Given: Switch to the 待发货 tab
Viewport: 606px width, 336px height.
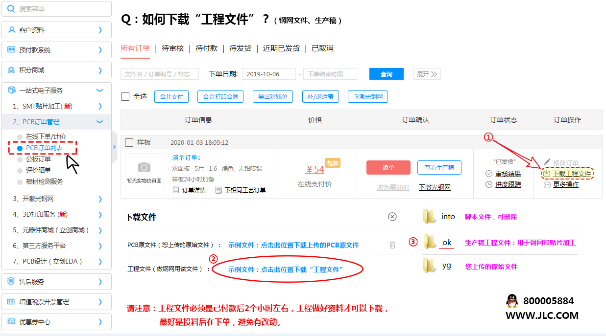Looking at the screenshot, I should pos(240,48).
